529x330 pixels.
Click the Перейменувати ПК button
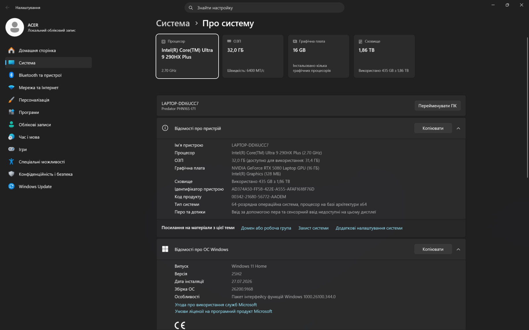[437, 106]
